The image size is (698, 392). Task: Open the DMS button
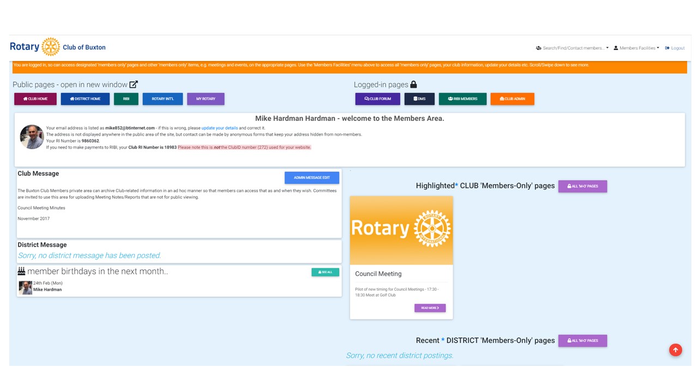click(419, 99)
